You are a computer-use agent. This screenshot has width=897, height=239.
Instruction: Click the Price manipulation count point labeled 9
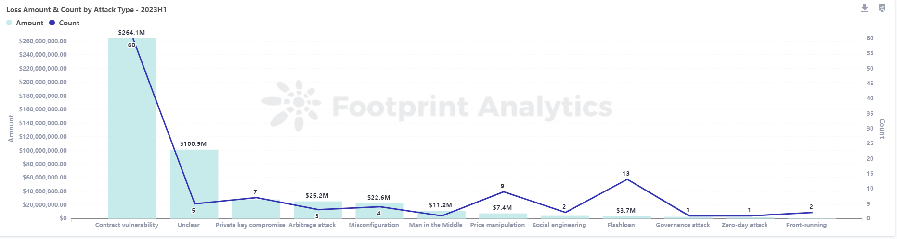point(503,192)
